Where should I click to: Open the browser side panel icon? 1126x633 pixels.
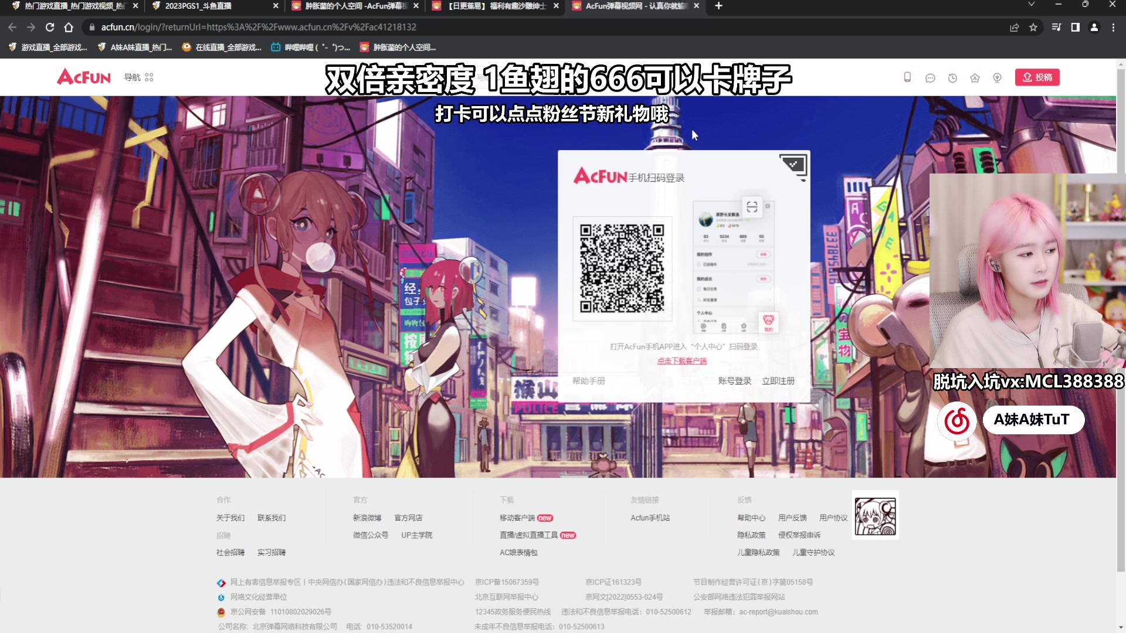click(1076, 27)
